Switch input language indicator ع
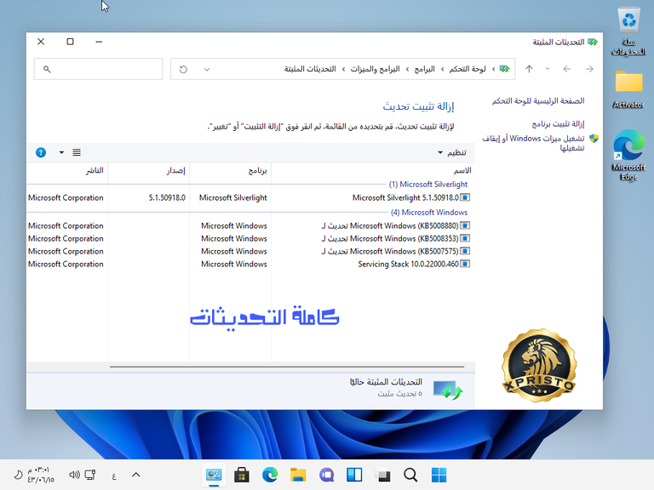Viewport: 654px width, 490px height. (114, 476)
